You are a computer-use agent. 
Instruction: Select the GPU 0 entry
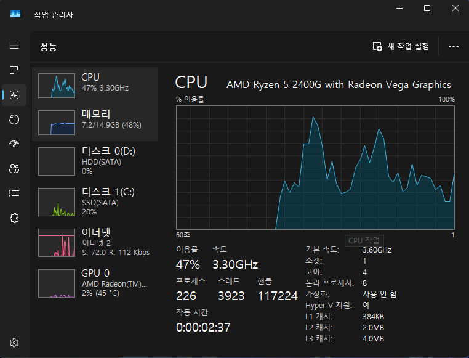pyautogui.click(x=95, y=283)
